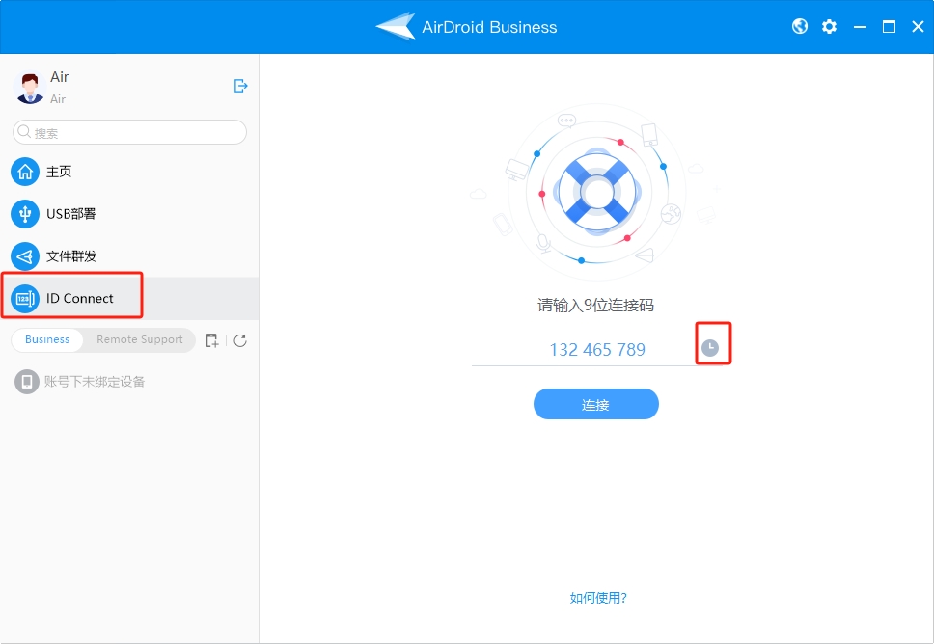Open the 如何使用? help link
Image resolution: width=934 pixels, height=644 pixels.
(x=598, y=598)
